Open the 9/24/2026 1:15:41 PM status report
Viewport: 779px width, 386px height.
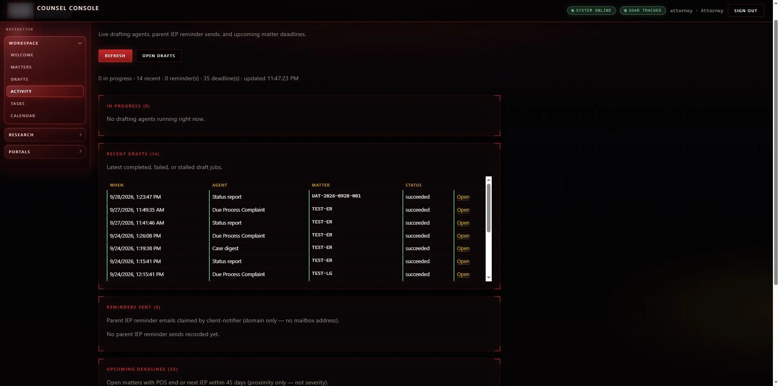pos(463,262)
